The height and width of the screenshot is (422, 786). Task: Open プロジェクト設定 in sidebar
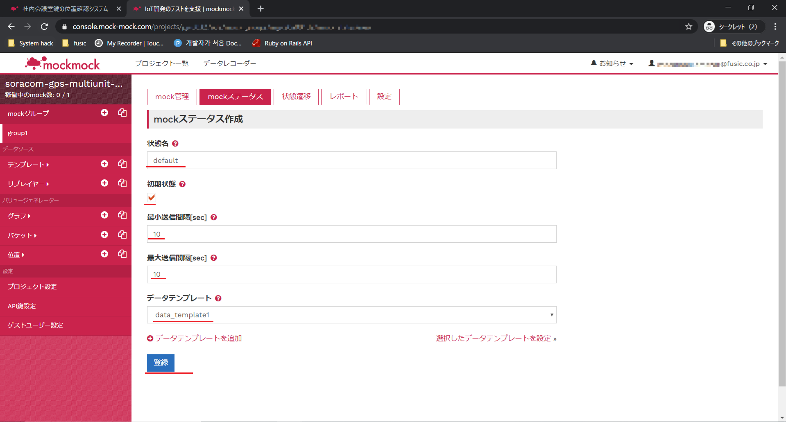coord(32,287)
